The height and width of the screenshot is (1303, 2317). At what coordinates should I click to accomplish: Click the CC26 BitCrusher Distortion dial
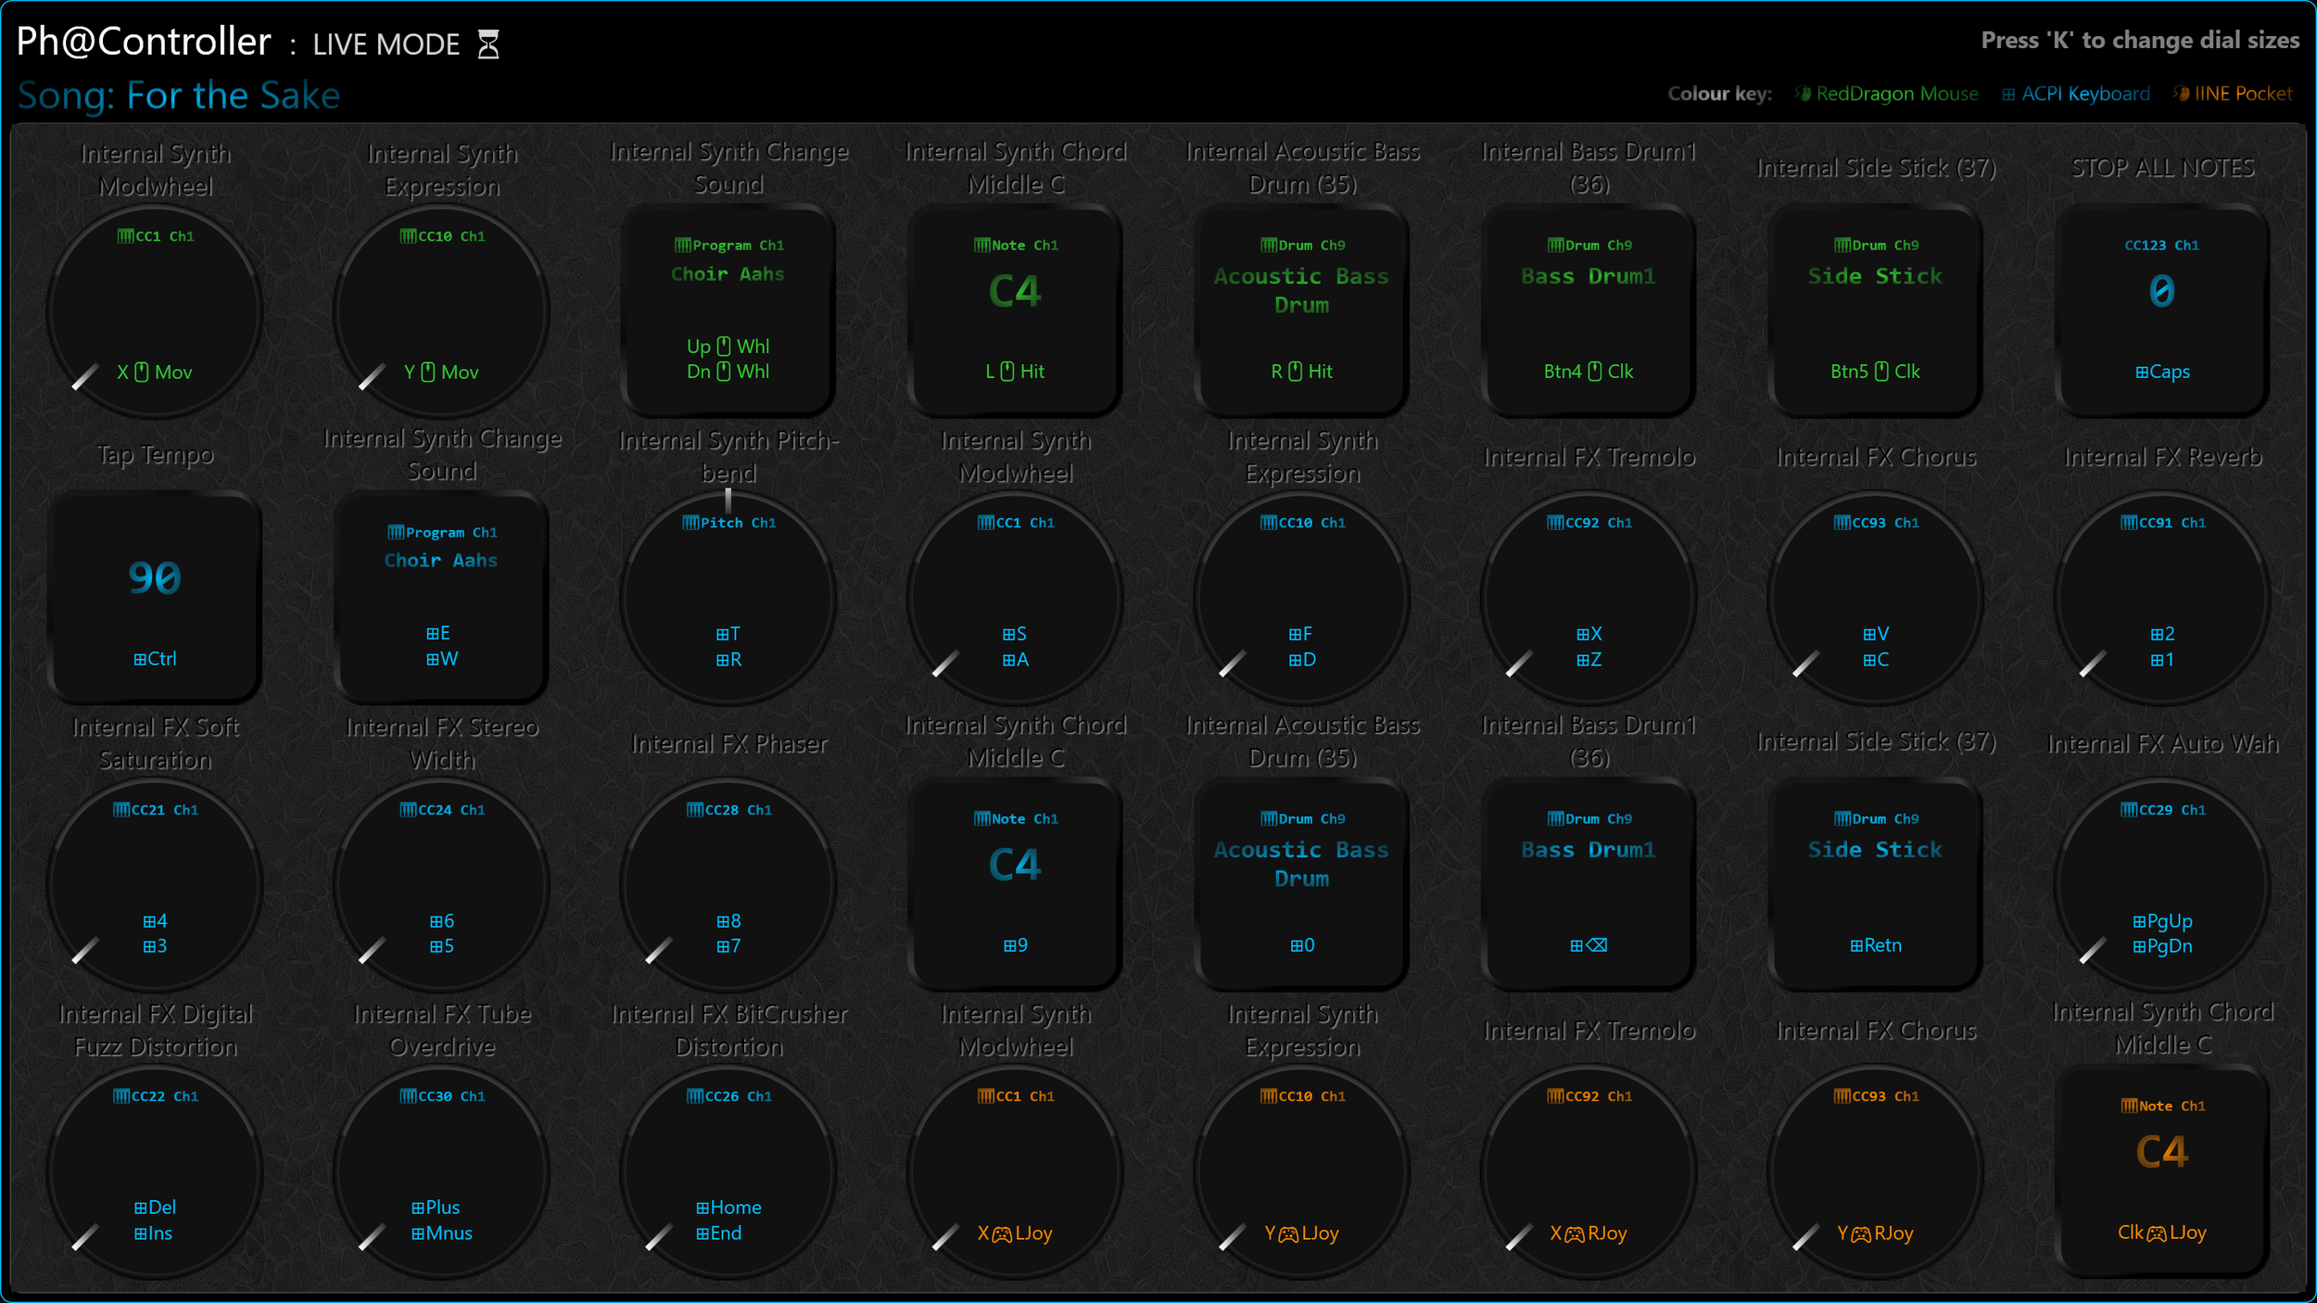pyautogui.click(x=728, y=1172)
